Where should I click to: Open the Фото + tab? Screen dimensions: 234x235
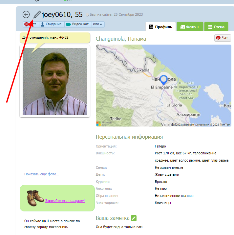190,27
